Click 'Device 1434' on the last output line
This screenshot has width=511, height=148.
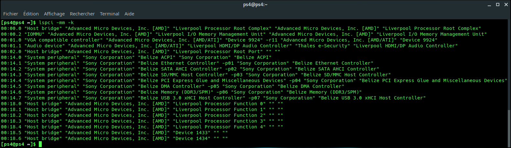pyautogui.click(x=193, y=138)
